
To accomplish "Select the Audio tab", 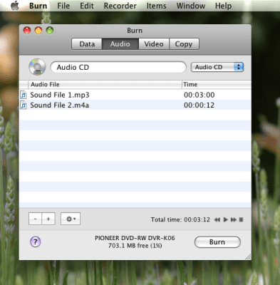I will pyautogui.click(x=120, y=44).
